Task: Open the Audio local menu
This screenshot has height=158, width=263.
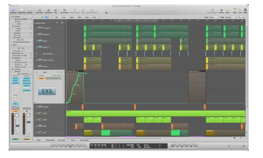Action: click(88, 17)
